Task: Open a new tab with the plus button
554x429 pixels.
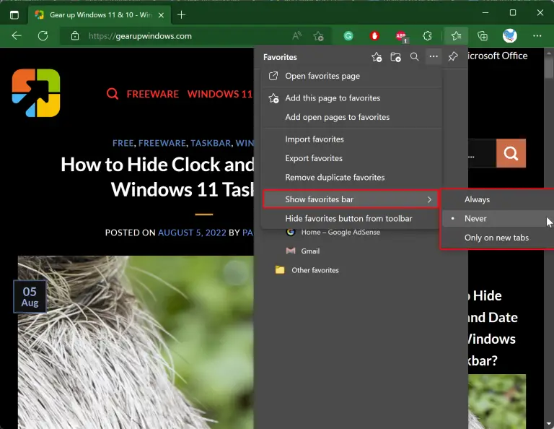Action: pyautogui.click(x=181, y=15)
